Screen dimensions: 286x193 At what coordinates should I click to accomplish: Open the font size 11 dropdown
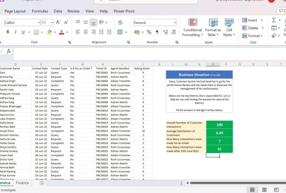coord(52,23)
